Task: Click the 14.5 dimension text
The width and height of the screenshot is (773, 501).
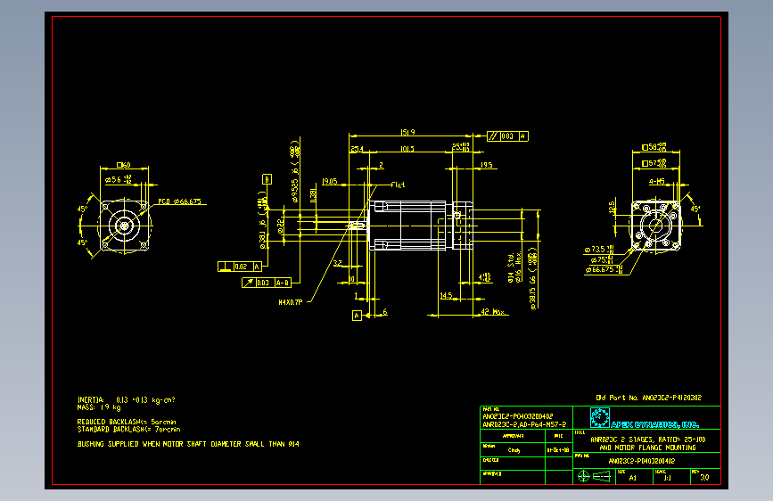Action: click(x=446, y=295)
